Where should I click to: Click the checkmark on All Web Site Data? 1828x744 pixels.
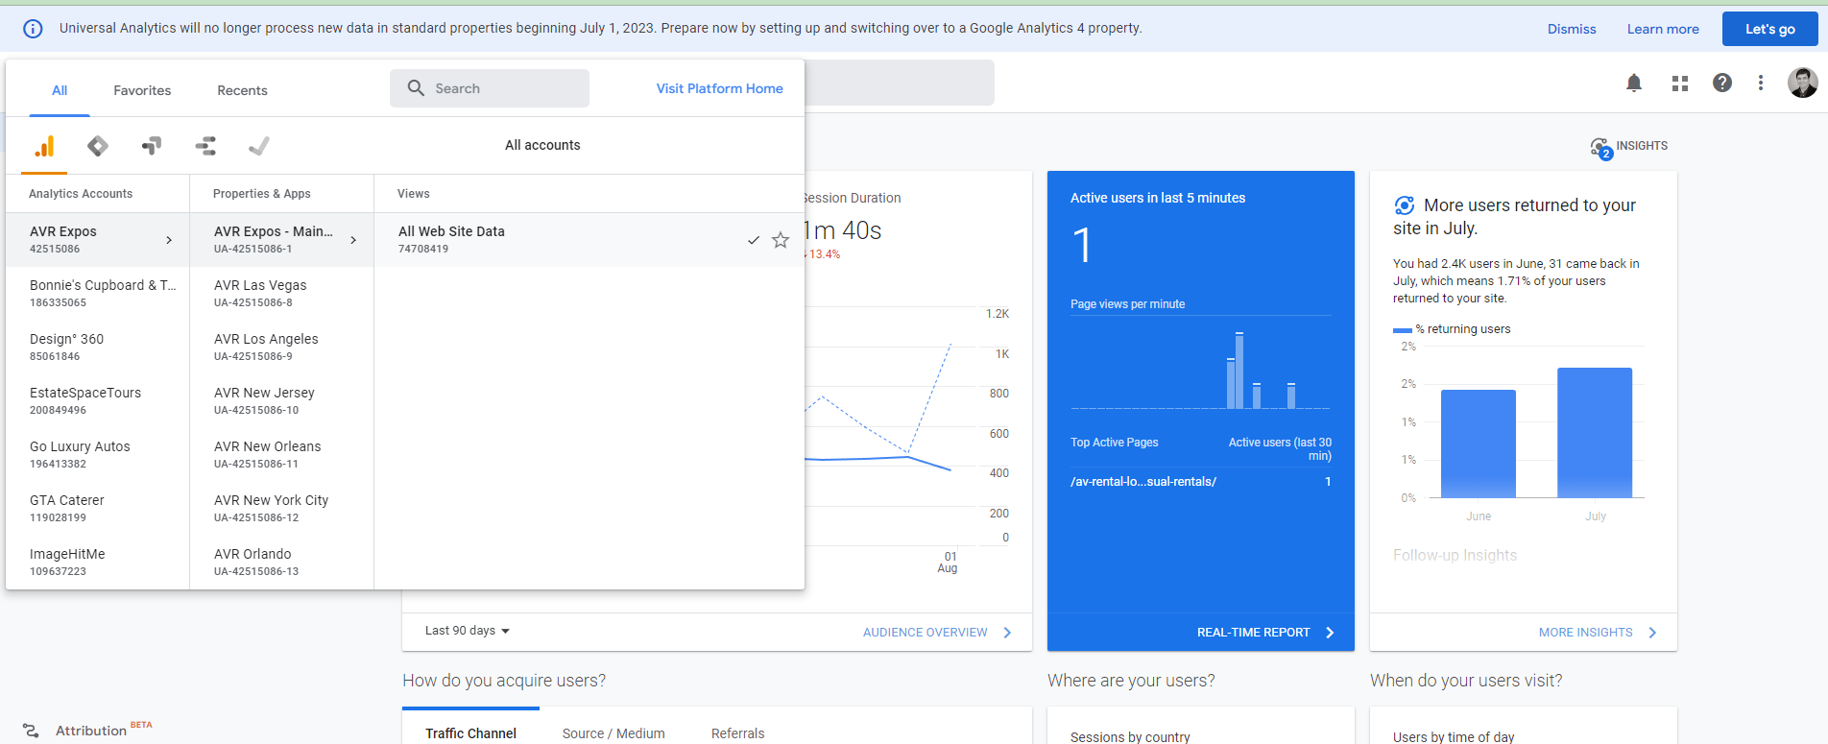point(754,240)
